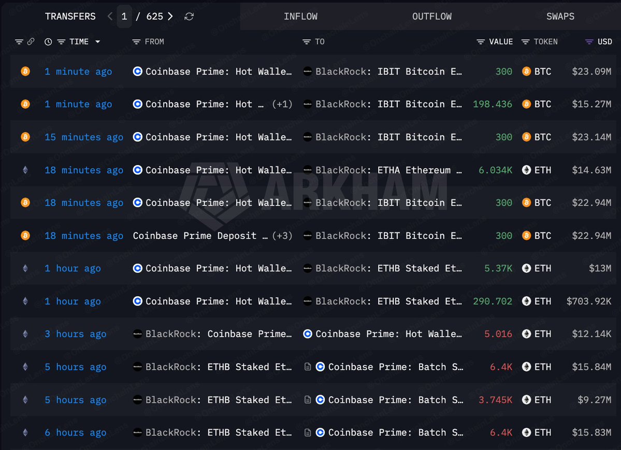The image size is (621, 450).
Task: Open BlackRock ETHB recipient on $13M row
Action: [x=388, y=268]
